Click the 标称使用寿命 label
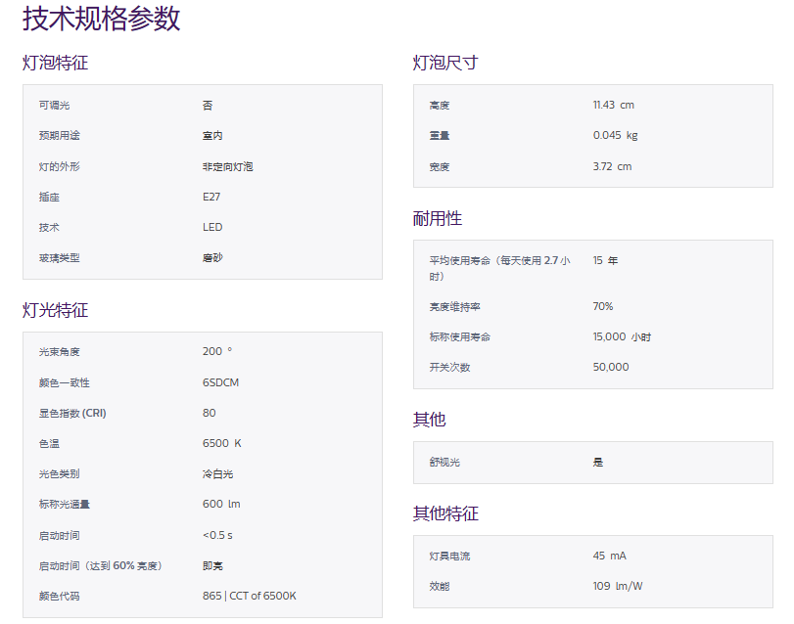 point(460,337)
